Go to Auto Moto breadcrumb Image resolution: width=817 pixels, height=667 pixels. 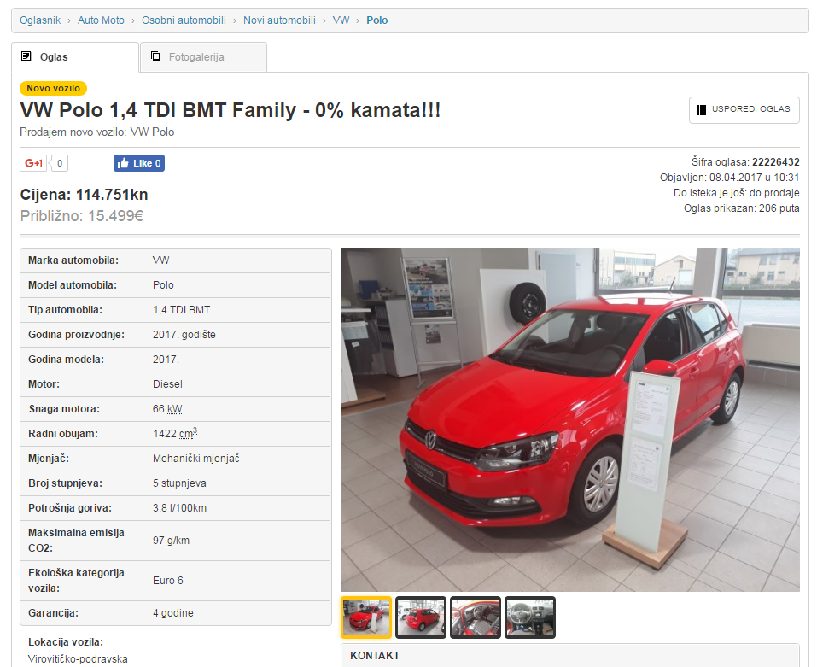pyautogui.click(x=101, y=20)
